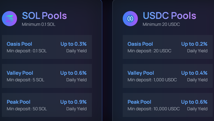Click "Minimum 0.1 SOL" subtitle
Screen dimensions: 214x121
click(x=39, y=24)
